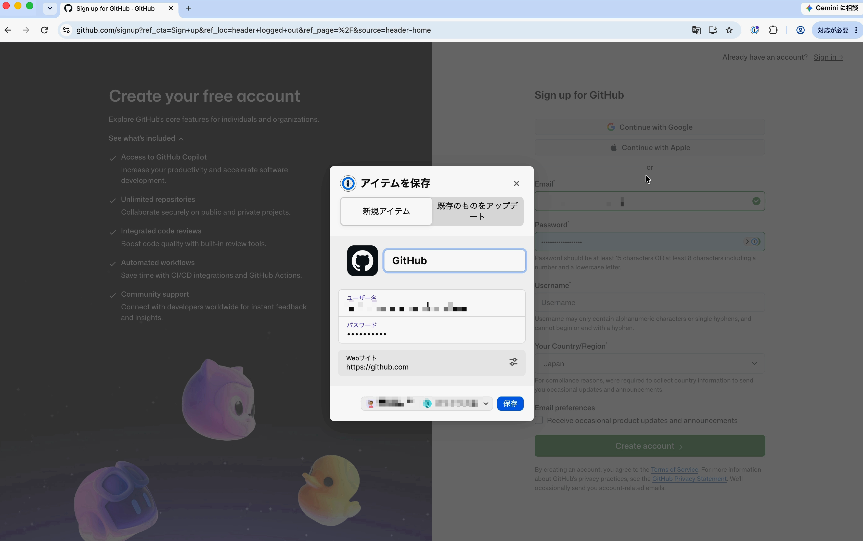This screenshot has width=863, height=541.
Task: Click the ユーザー名 field in dialog
Action: coord(432,303)
